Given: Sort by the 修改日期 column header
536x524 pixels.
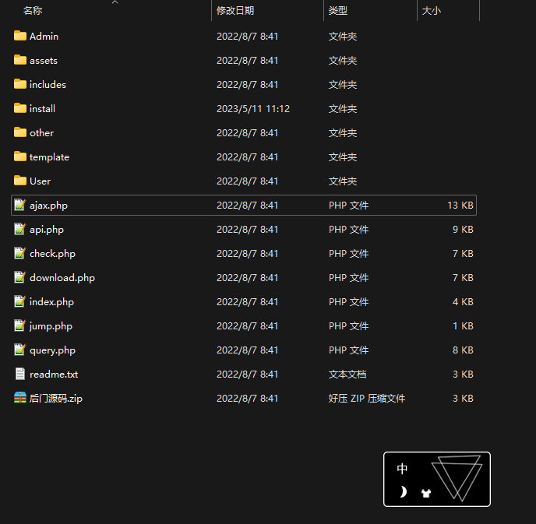Looking at the screenshot, I should coord(235,11).
